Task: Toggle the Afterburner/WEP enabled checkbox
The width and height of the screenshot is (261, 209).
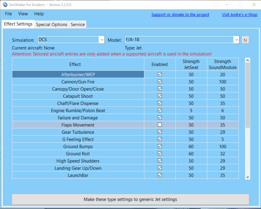Action: pyautogui.click(x=160, y=74)
